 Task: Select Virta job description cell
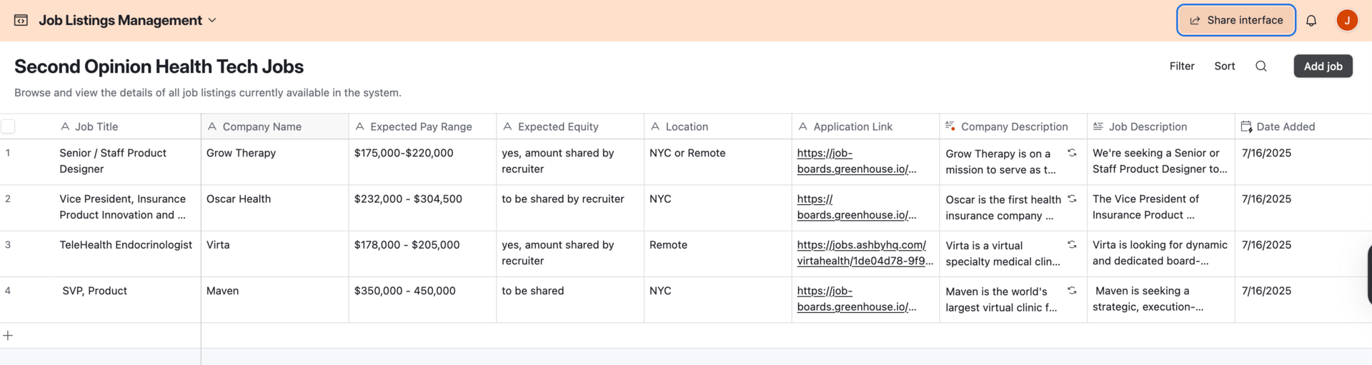pos(1160,254)
